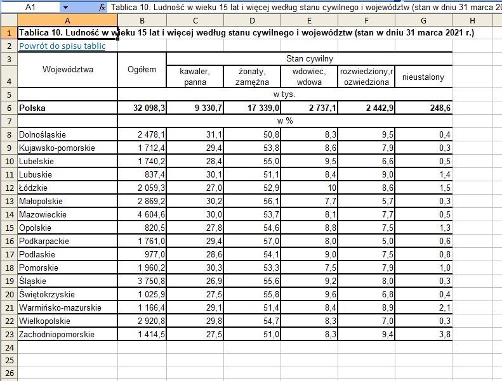Select the cell with 17 339,0

[252, 108]
